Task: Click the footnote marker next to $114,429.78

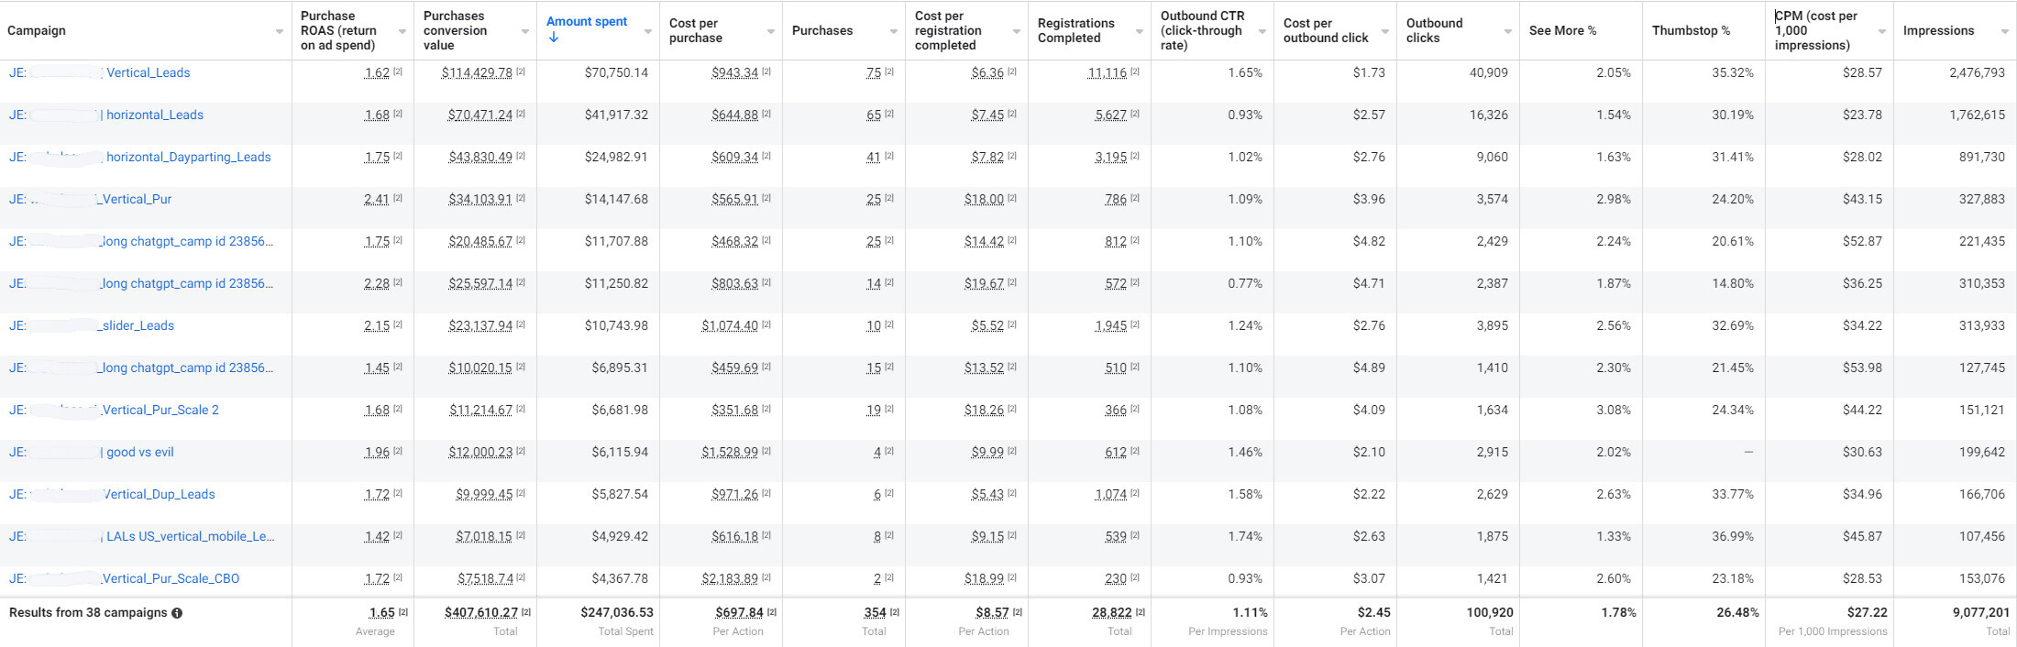Action: point(521,71)
